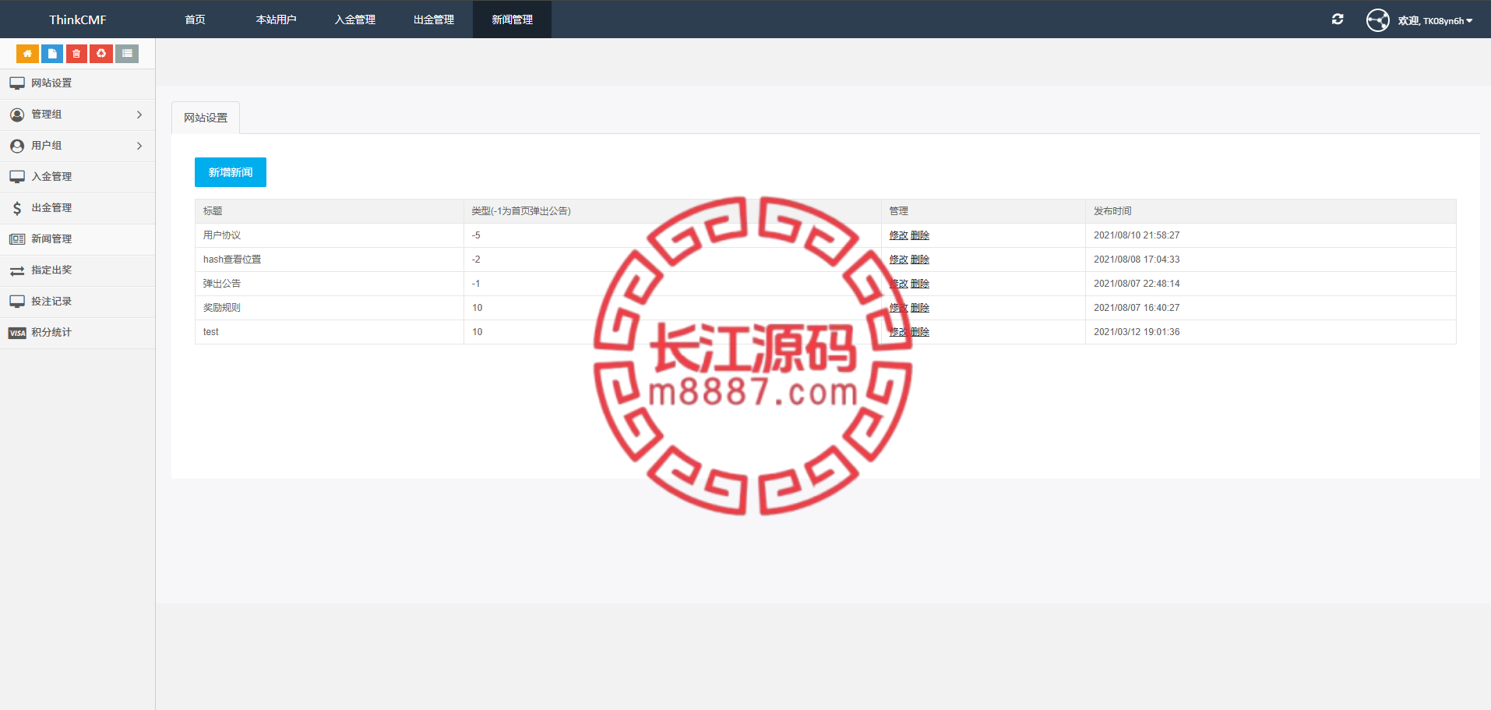Click the red lifebuoy shortcut icon
The image size is (1491, 710).
click(x=101, y=54)
